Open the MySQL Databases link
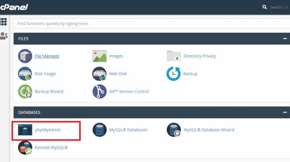Viewport: 290px width, 162px height. [128, 130]
